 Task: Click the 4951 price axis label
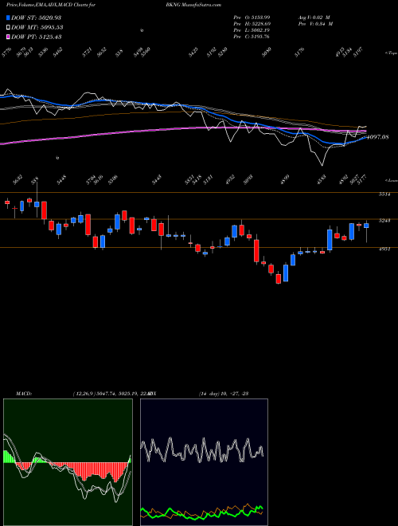click(384, 249)
